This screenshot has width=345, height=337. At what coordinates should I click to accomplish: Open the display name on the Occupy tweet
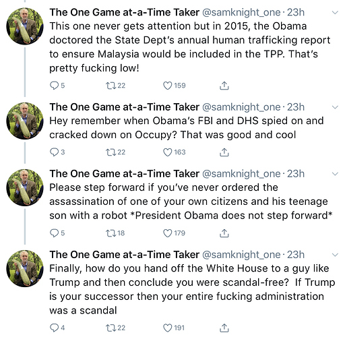125,107
